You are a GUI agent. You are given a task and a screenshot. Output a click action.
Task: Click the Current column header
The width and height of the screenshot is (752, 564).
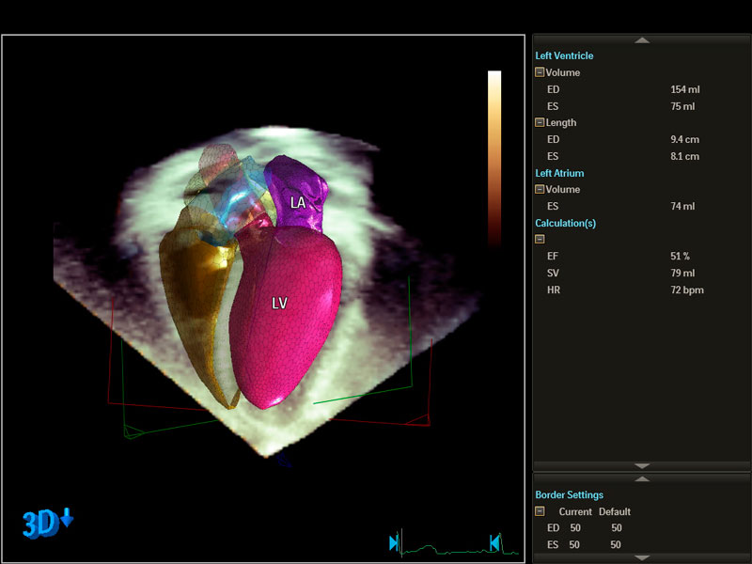(x=575, y=511)
